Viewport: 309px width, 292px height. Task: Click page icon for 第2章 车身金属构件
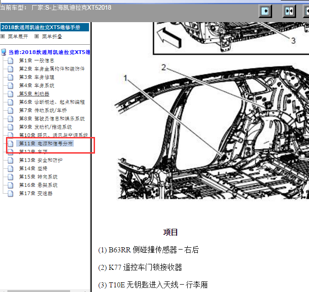pos(11,69)
